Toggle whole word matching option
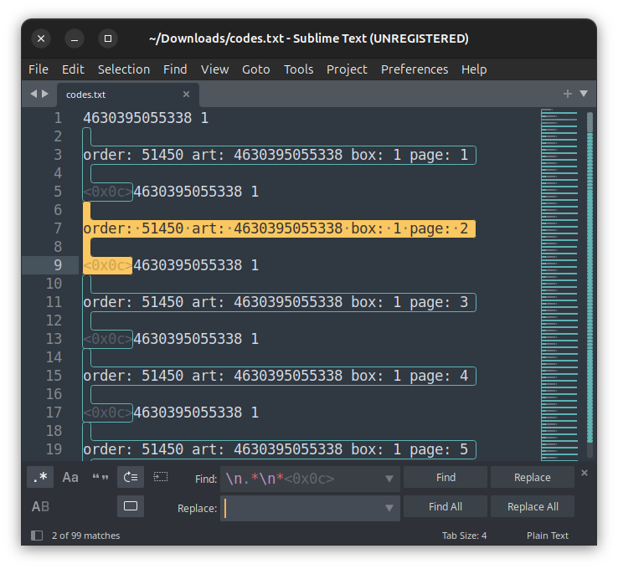The height and width of the screenshot is (569, 618). coord(100,477)
